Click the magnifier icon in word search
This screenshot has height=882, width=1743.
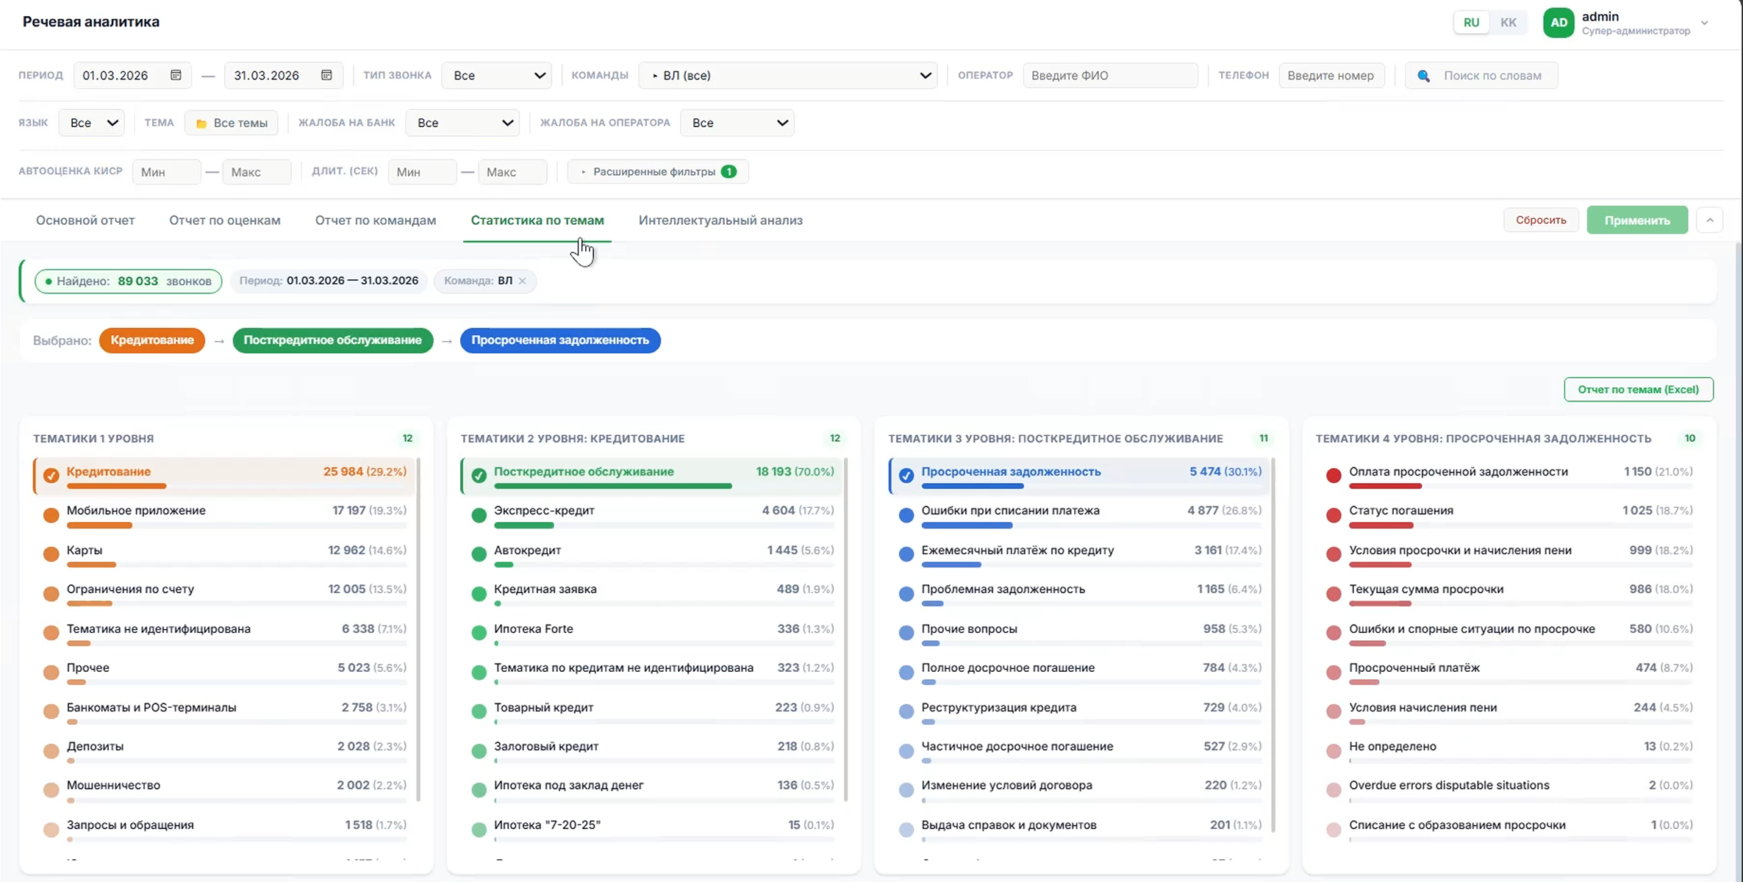[1423, 76]
